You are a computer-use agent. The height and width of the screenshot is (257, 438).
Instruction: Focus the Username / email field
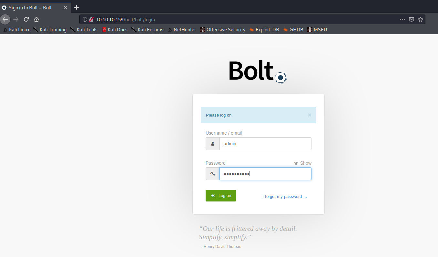point(265,144)
